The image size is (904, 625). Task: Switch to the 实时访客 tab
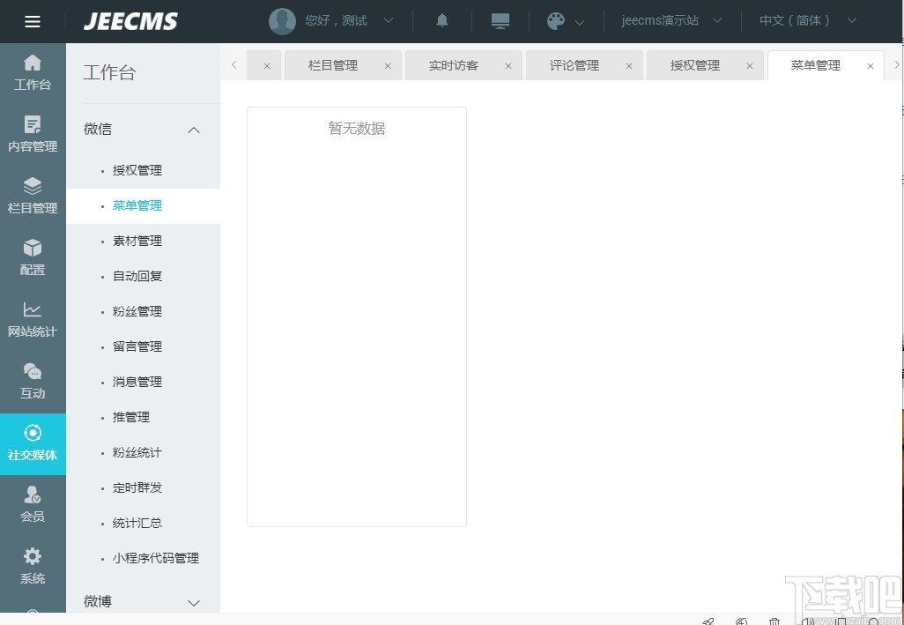(x=456, y=64)
